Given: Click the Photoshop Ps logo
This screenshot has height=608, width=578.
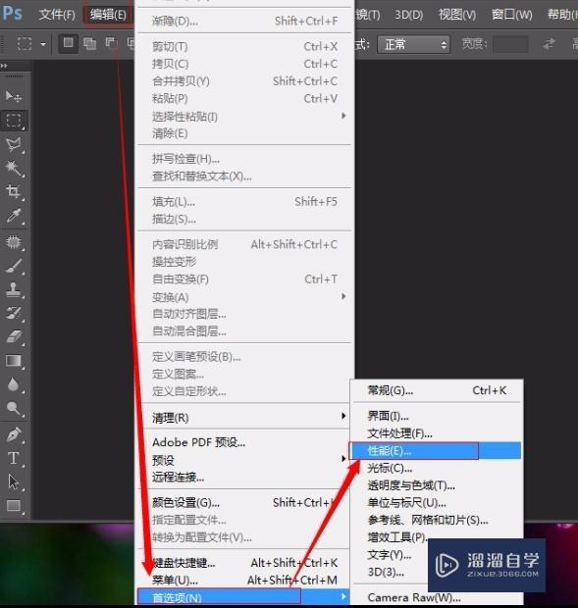Looking at the screenshot, I should (x=12, y=13).
